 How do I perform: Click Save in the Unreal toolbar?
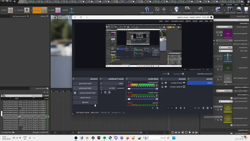click(x=246, y=10)
